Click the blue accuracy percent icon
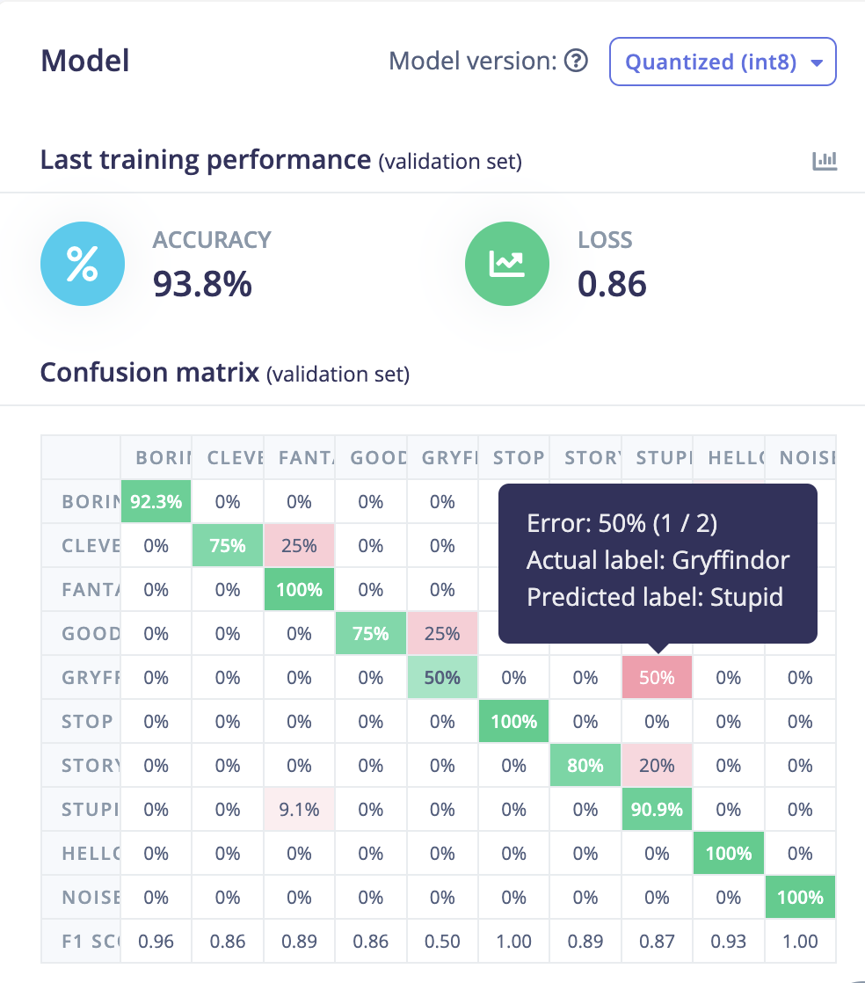Viewport: 865px width, 983px height. click(83, 264)
